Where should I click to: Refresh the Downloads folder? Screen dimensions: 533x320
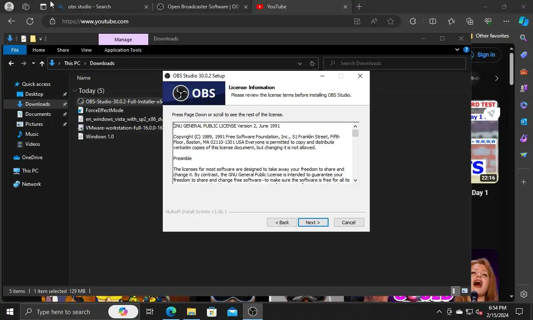coord(312,63)
